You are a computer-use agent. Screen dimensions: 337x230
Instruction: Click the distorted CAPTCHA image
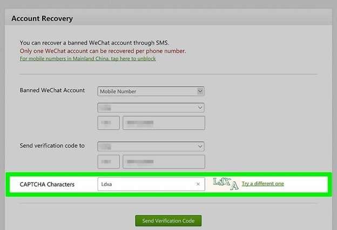tap(226, 184)
